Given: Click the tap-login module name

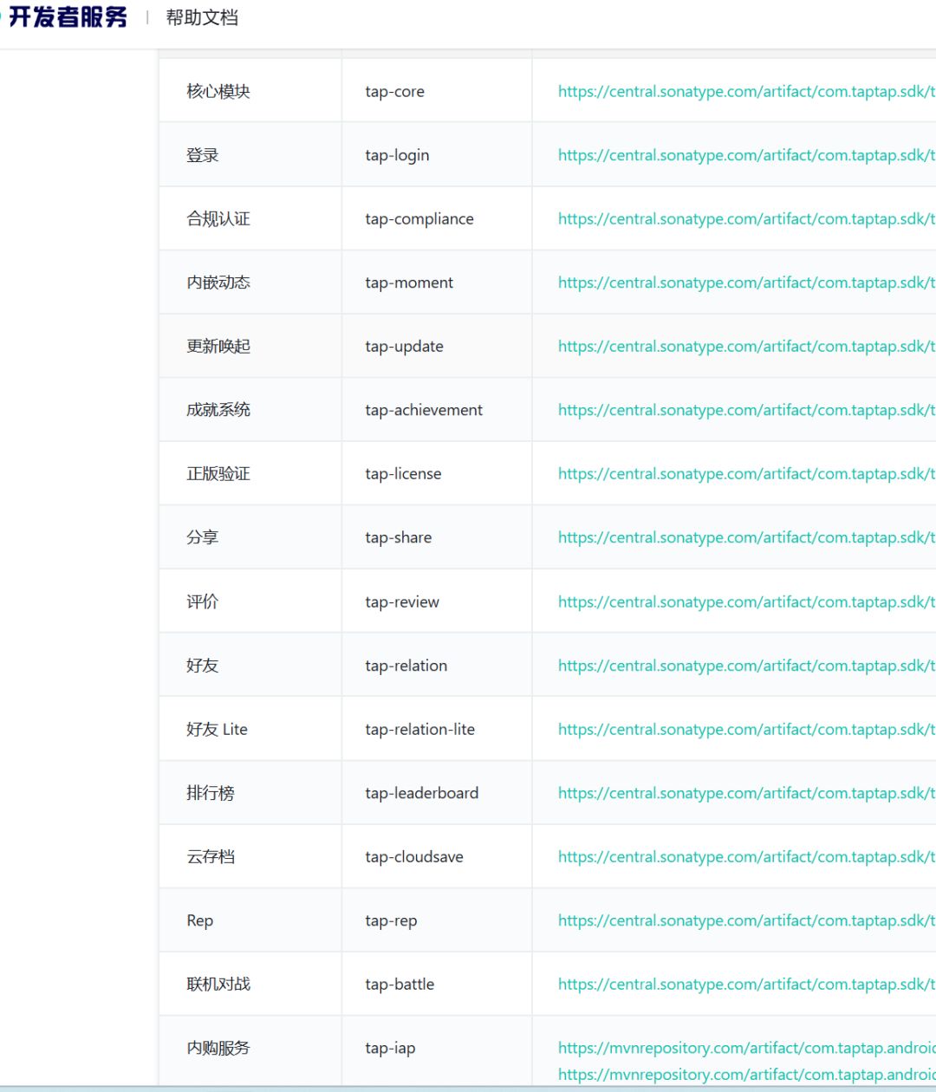Looking at the screenshot, I should pos(397,155).
